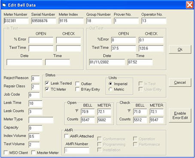This screenshot has height=158, width=195.
Task: Click the Leak Time field
Action: coord(36,103)
